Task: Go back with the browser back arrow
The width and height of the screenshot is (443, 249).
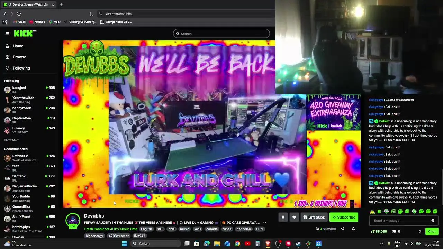Action: tap(5, 14)
